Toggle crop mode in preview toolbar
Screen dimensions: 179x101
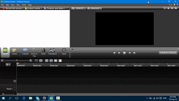pos(165,8)
